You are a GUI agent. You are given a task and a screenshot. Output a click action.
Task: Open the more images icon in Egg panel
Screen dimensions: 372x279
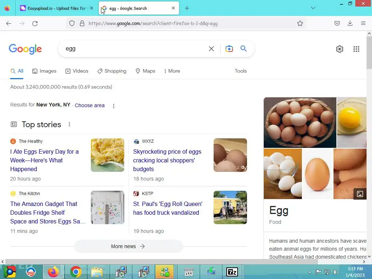coord(360,194)
